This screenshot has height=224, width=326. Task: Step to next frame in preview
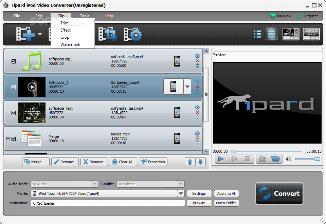234,159
